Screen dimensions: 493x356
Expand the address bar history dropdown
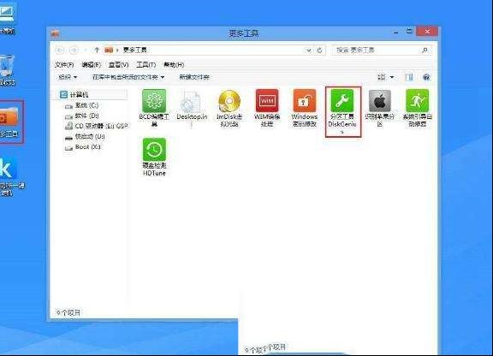coord(309,50)
